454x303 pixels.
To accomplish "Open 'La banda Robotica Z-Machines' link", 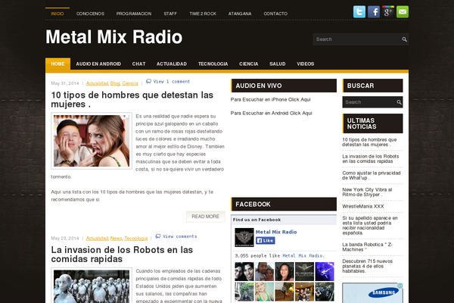I will point(368,247).
